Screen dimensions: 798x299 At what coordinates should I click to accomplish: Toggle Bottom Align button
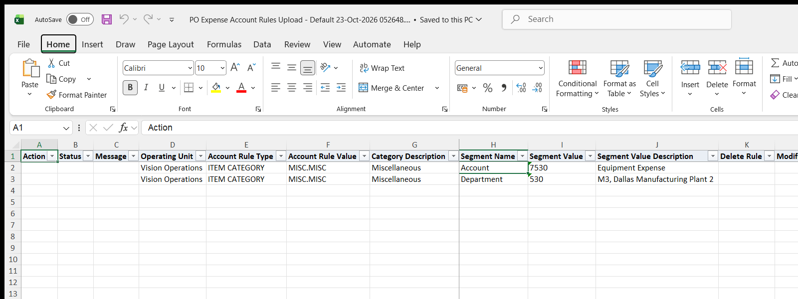308,68
